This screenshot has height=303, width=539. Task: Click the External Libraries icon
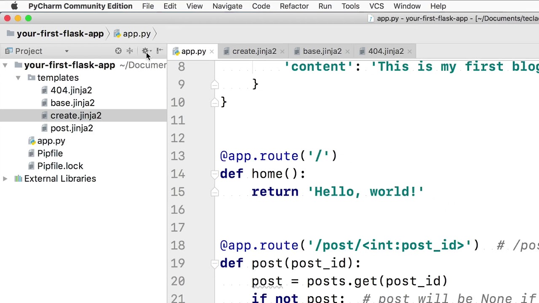18,178
